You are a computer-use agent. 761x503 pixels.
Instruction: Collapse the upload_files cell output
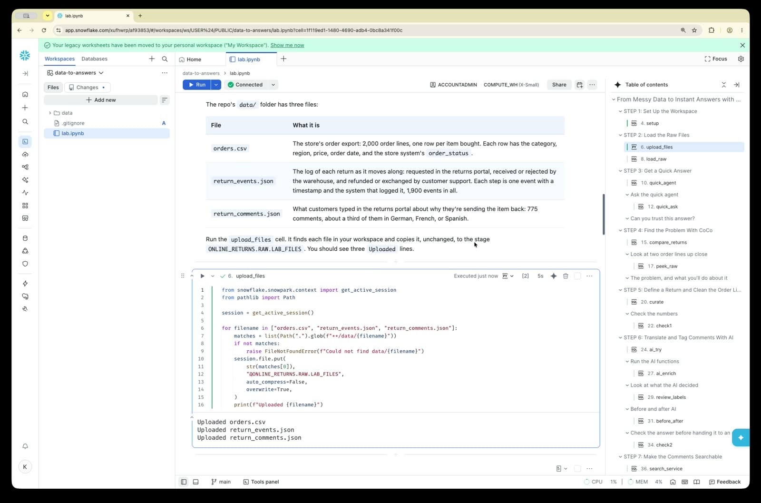pos(192,417)
